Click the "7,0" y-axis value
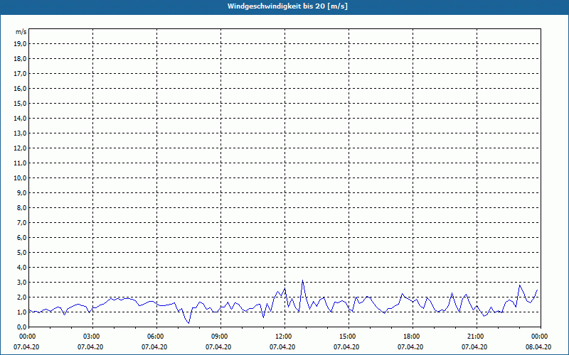This screenshot has width=569, height=355. point(22,222)
